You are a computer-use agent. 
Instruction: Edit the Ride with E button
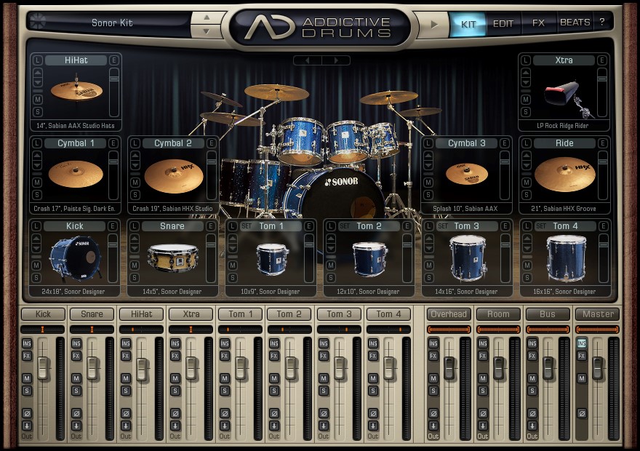(x=602, y=143)
